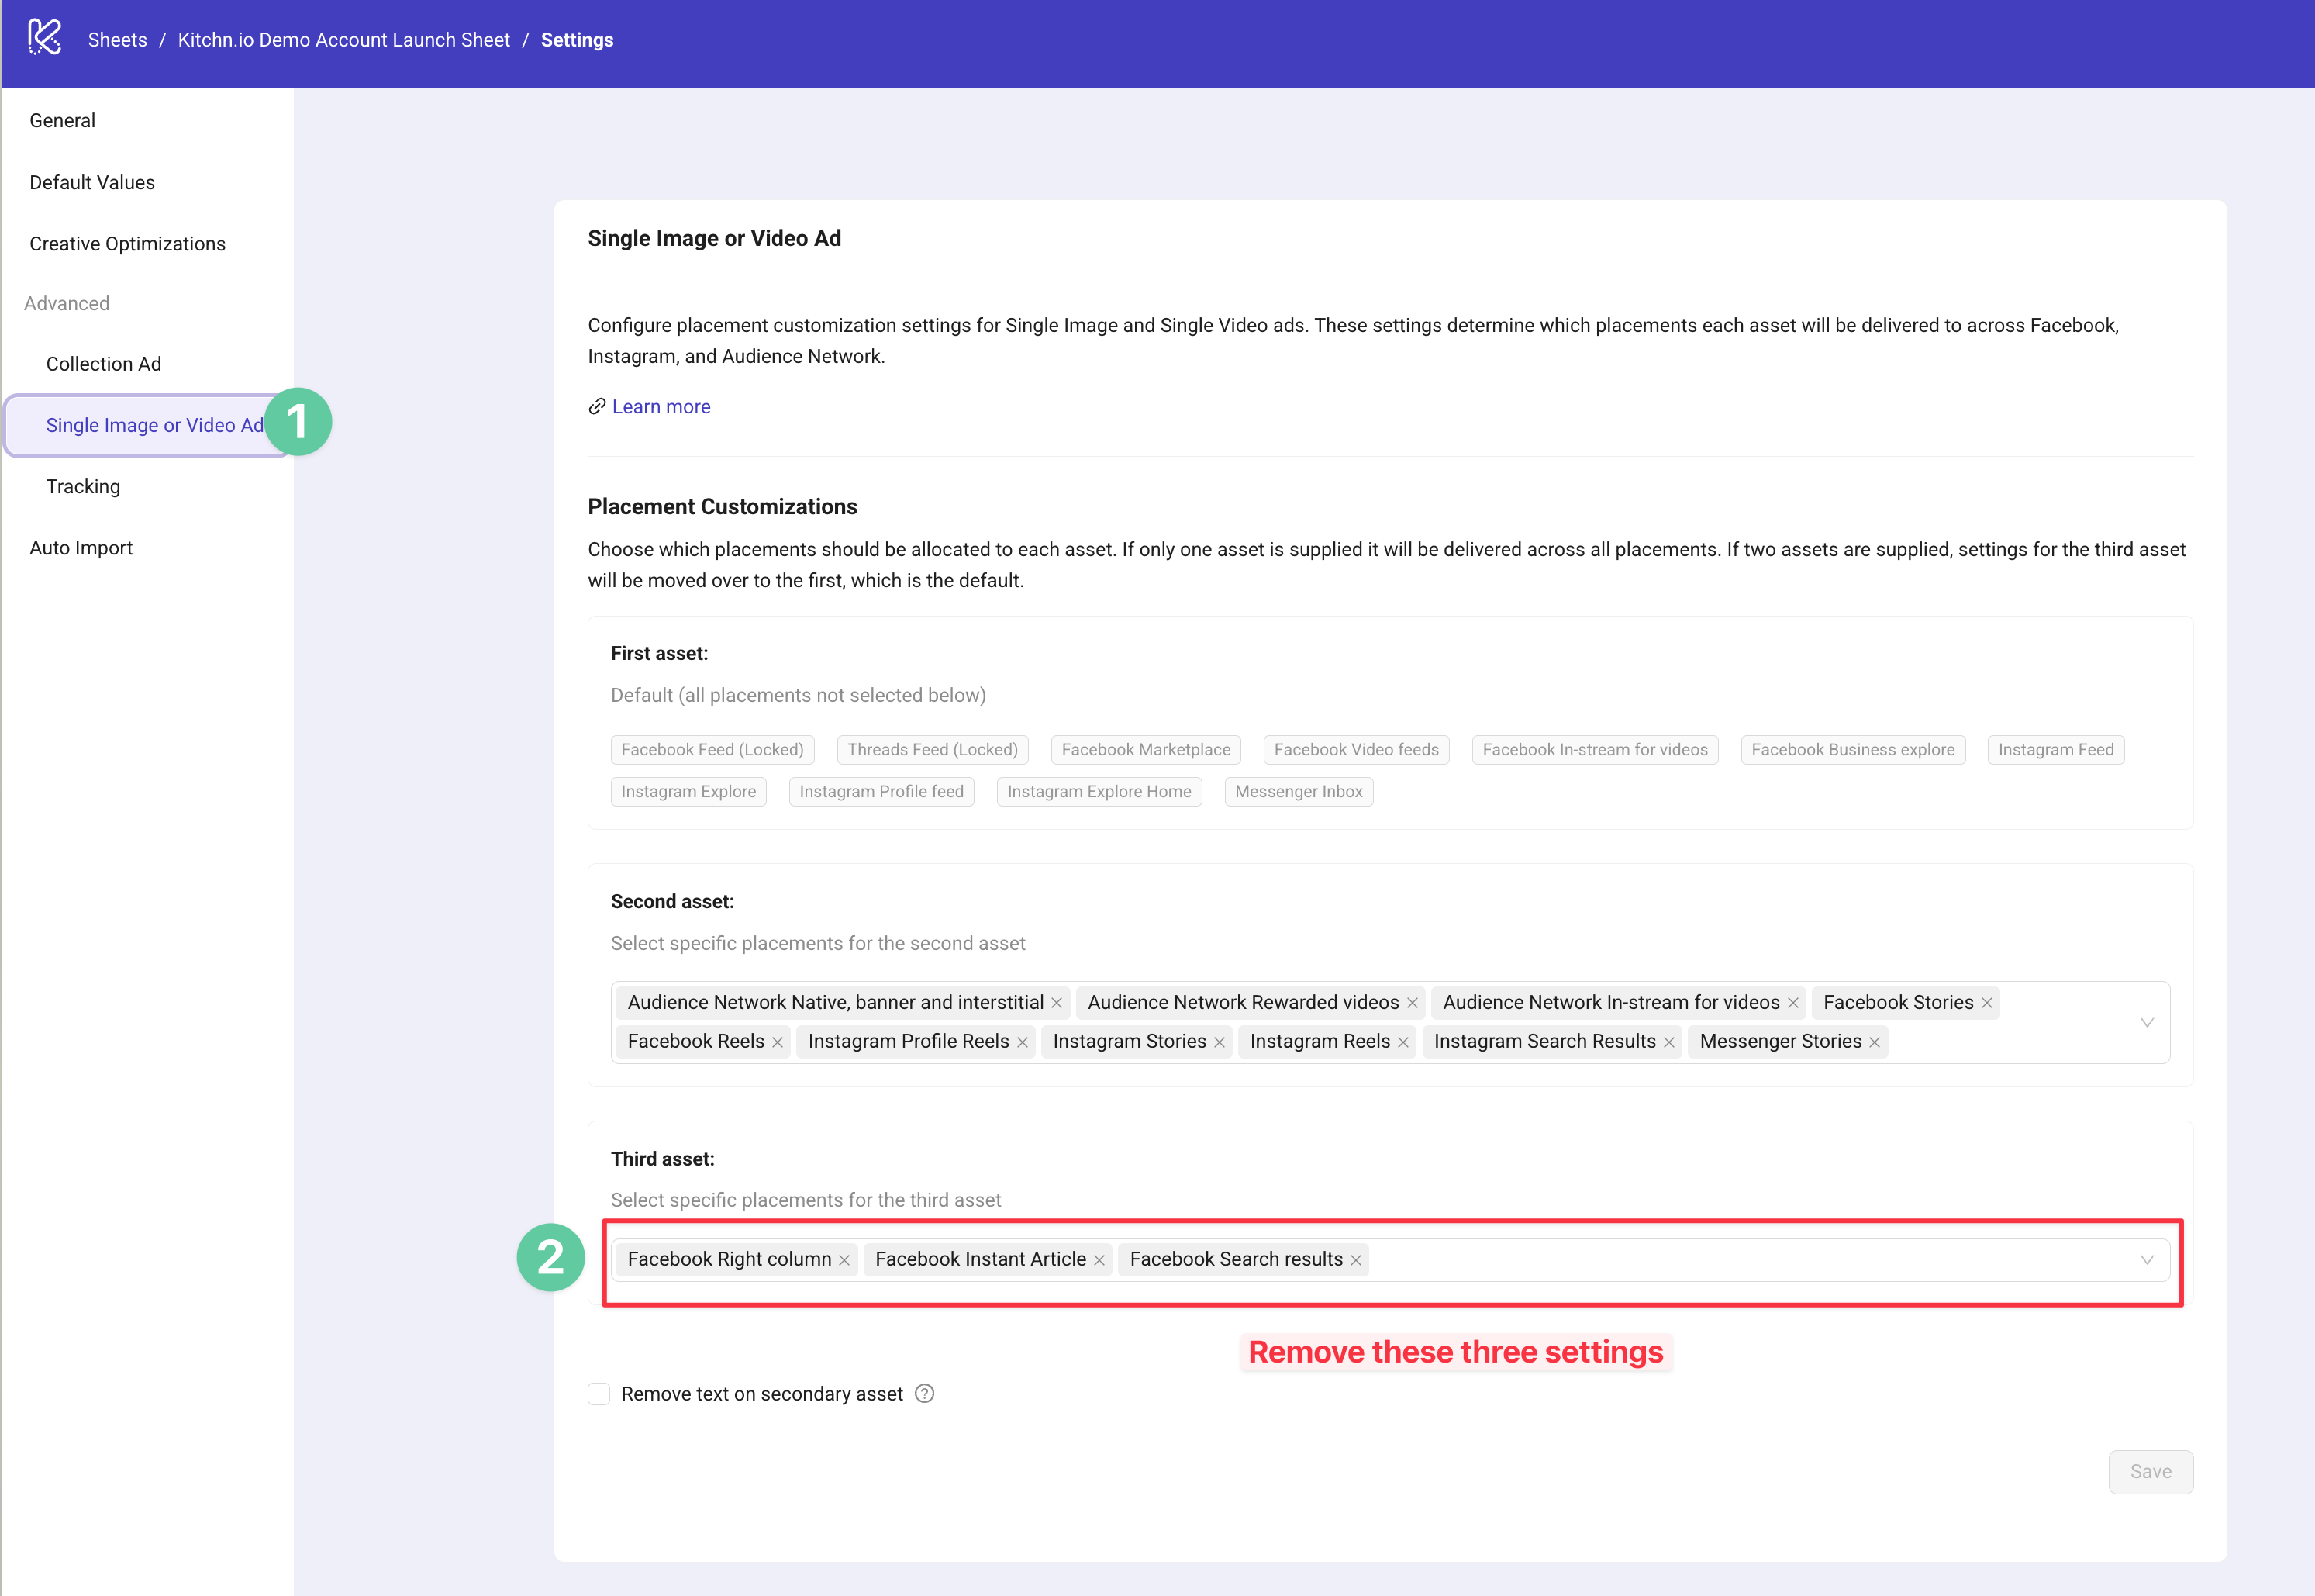Screen dimensions: 2315x1596
Task: Remove Instagram Reels from second asset
Action: (1403, 1042)
